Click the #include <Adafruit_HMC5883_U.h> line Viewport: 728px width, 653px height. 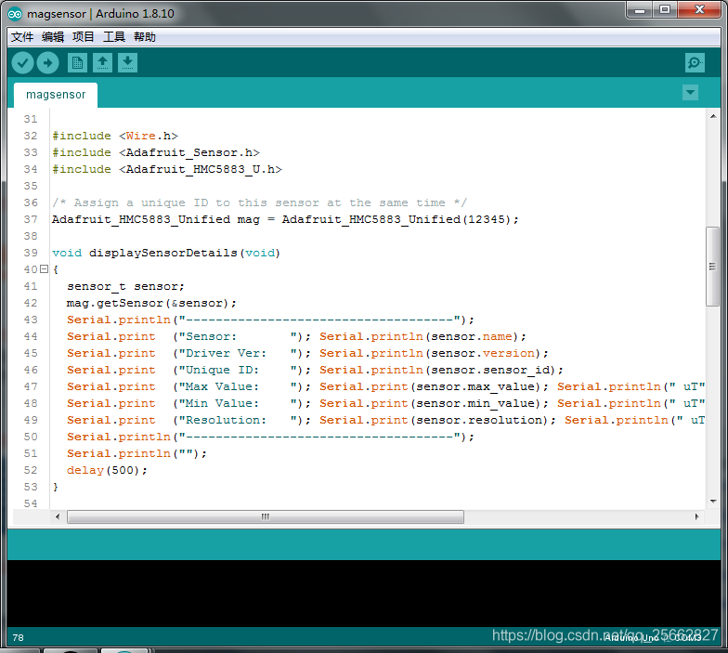[167, 169]
